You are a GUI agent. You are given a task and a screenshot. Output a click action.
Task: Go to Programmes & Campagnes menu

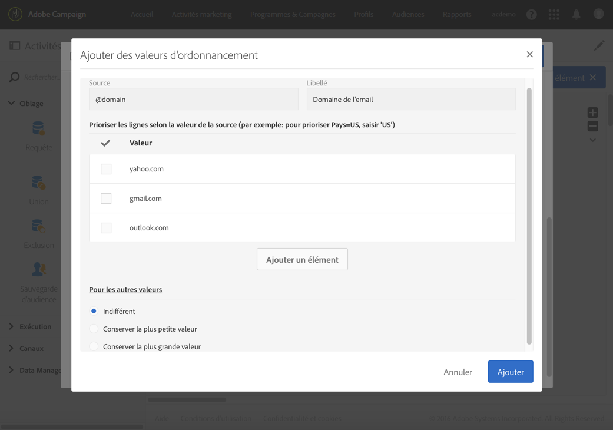293,15
